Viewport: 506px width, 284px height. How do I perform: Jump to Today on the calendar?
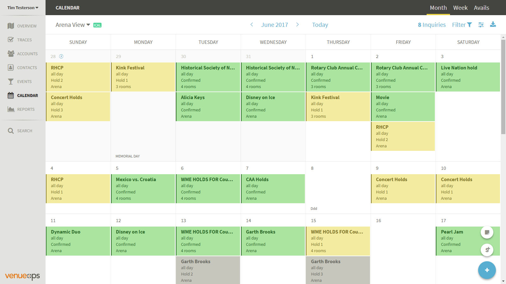click(320, 25)
